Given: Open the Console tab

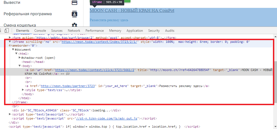Looking at the screenshot, I should [40, 30].
